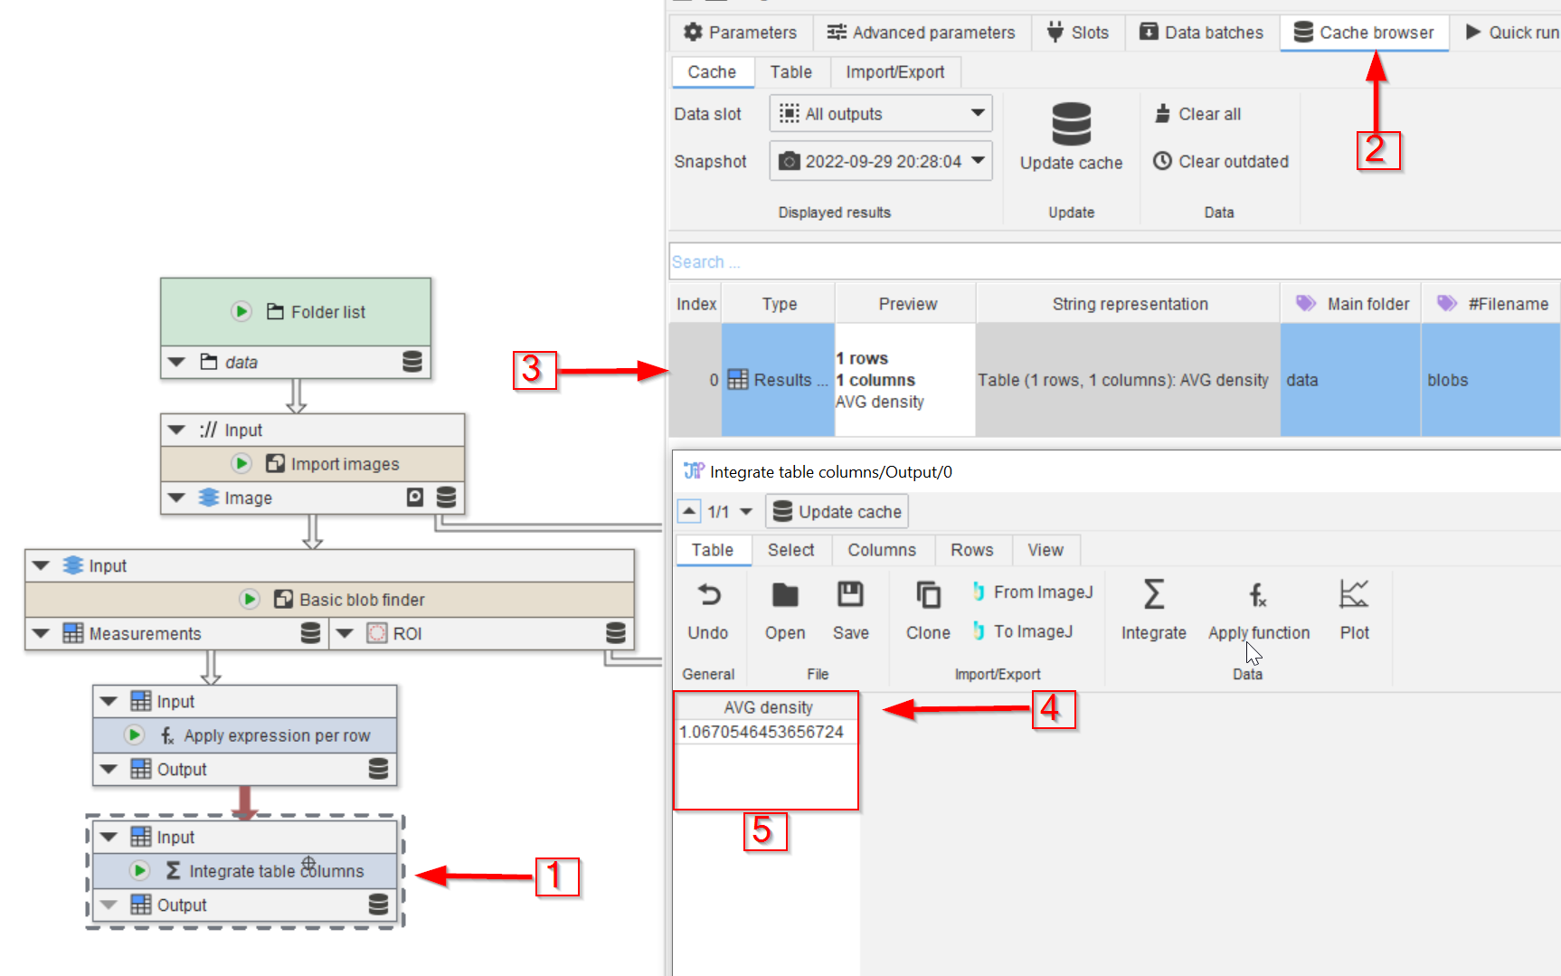Run the Basic blob finder node
1561x976 pixels.
250,600
